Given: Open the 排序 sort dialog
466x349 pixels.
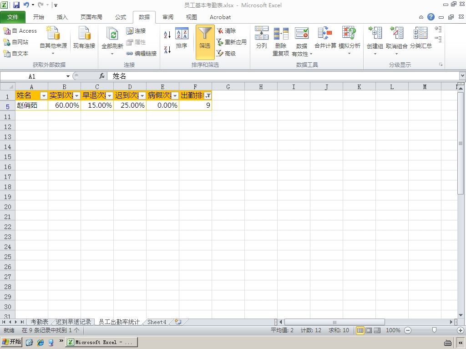Looking at the screenshot, I should (x=182, y=38).
